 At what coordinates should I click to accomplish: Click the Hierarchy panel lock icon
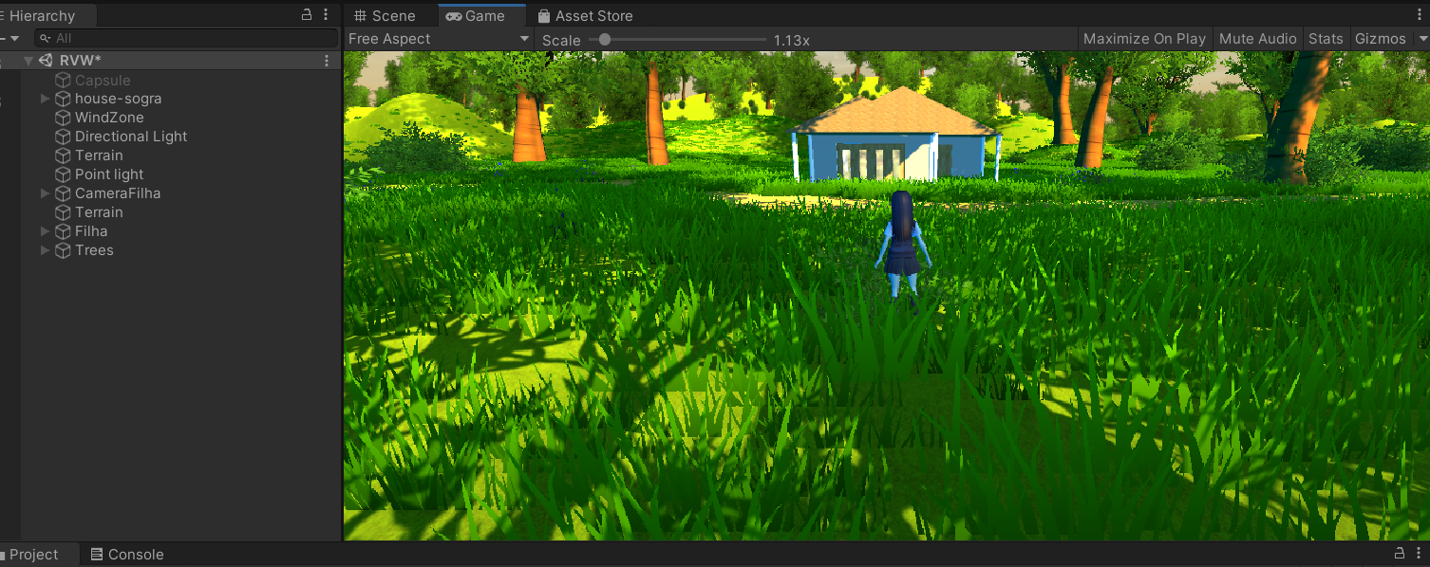point(307,15)
